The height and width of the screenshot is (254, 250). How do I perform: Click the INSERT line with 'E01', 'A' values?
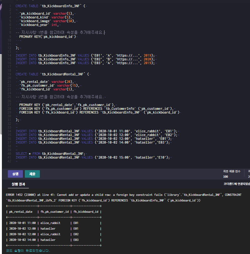tap(85, 55)
